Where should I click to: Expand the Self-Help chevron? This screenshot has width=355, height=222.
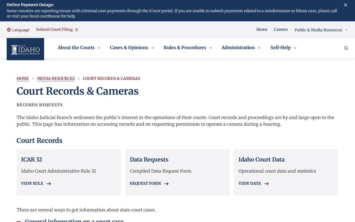click(295, 48)
